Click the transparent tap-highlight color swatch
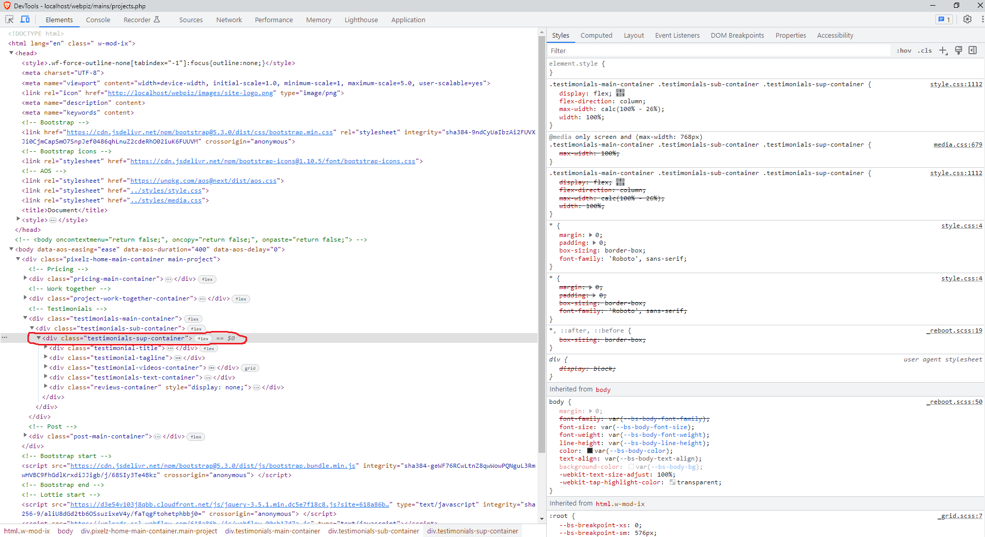Screen dimensions: 985x537 [672, 482]
